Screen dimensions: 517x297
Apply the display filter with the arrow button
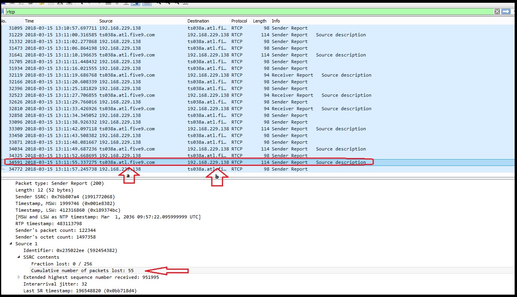pos(506,11)
